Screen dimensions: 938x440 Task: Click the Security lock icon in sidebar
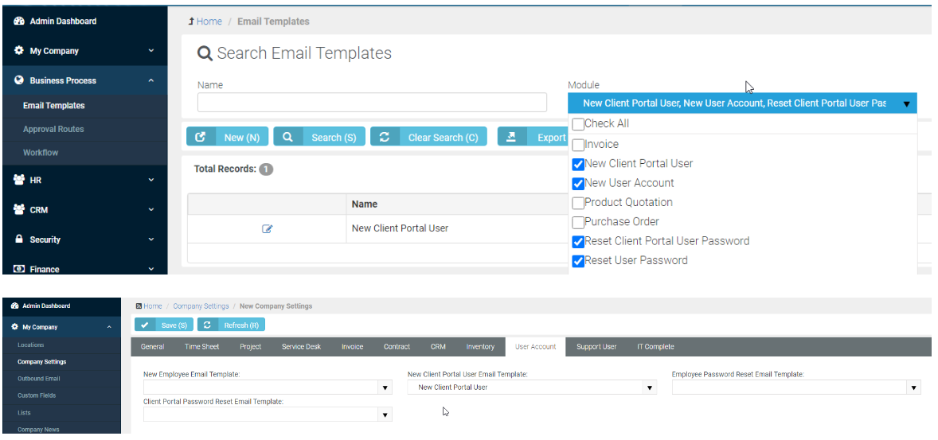click(19, 239)
